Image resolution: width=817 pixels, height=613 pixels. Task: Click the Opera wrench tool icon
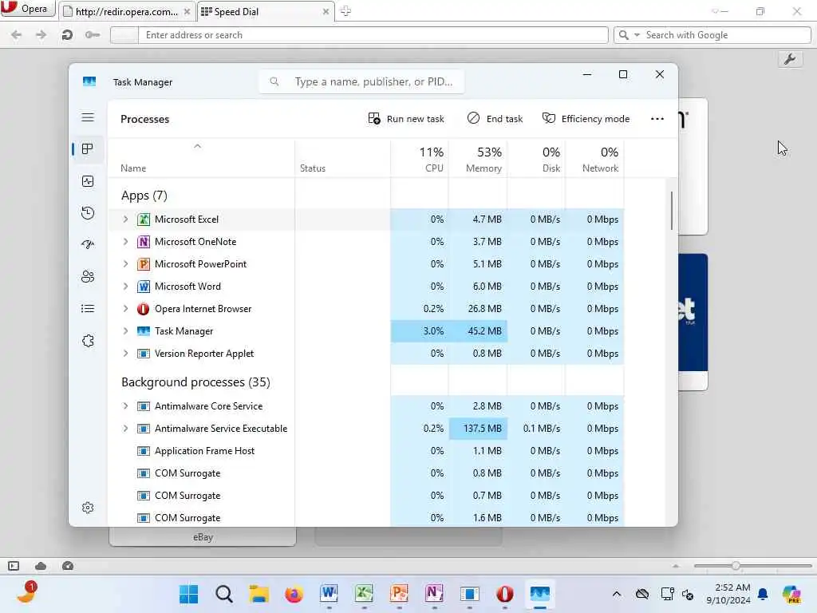[789, 59]
